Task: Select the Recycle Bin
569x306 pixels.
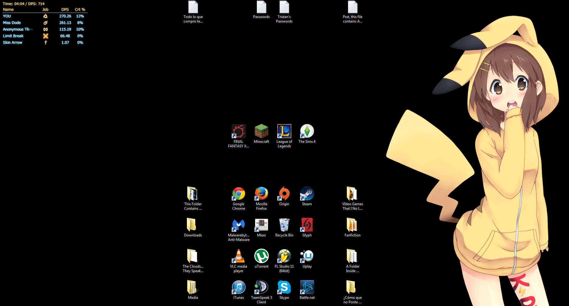Action: point(284,228)
